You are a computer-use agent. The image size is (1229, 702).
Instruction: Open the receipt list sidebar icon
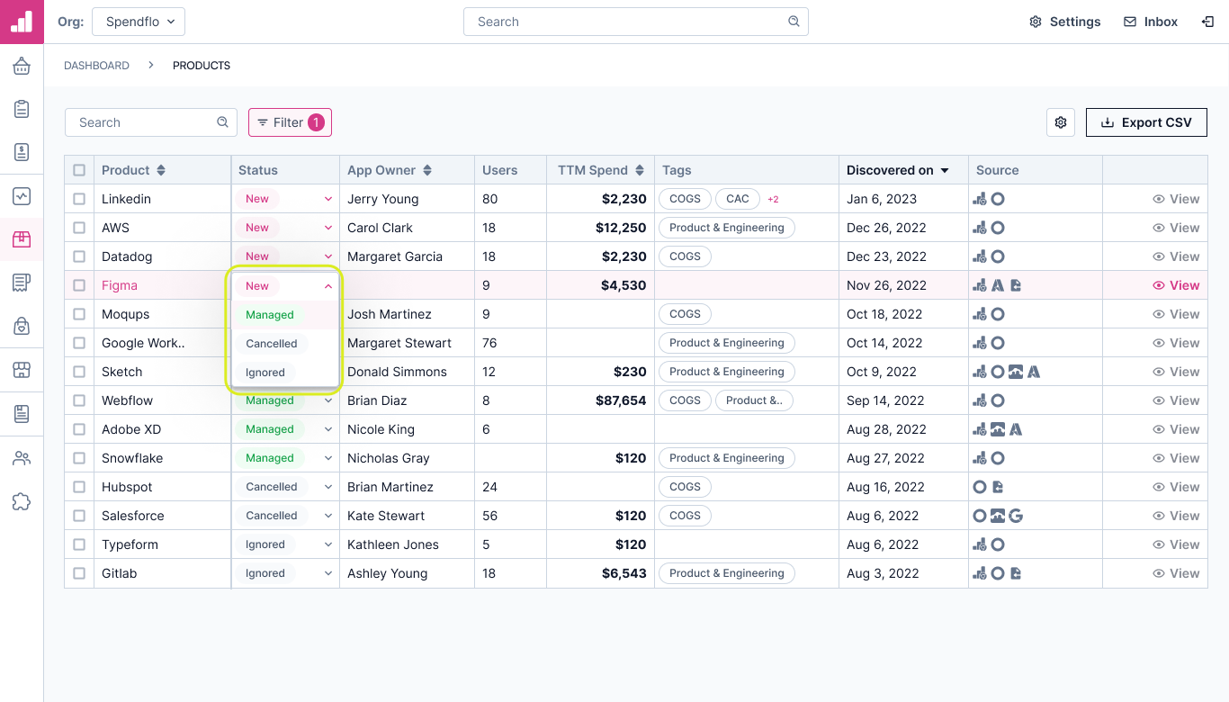22,283
